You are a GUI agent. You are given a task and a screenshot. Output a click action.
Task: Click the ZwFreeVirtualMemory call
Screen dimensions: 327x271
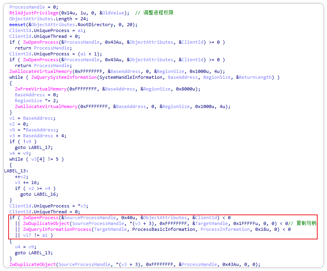(40, 89)
